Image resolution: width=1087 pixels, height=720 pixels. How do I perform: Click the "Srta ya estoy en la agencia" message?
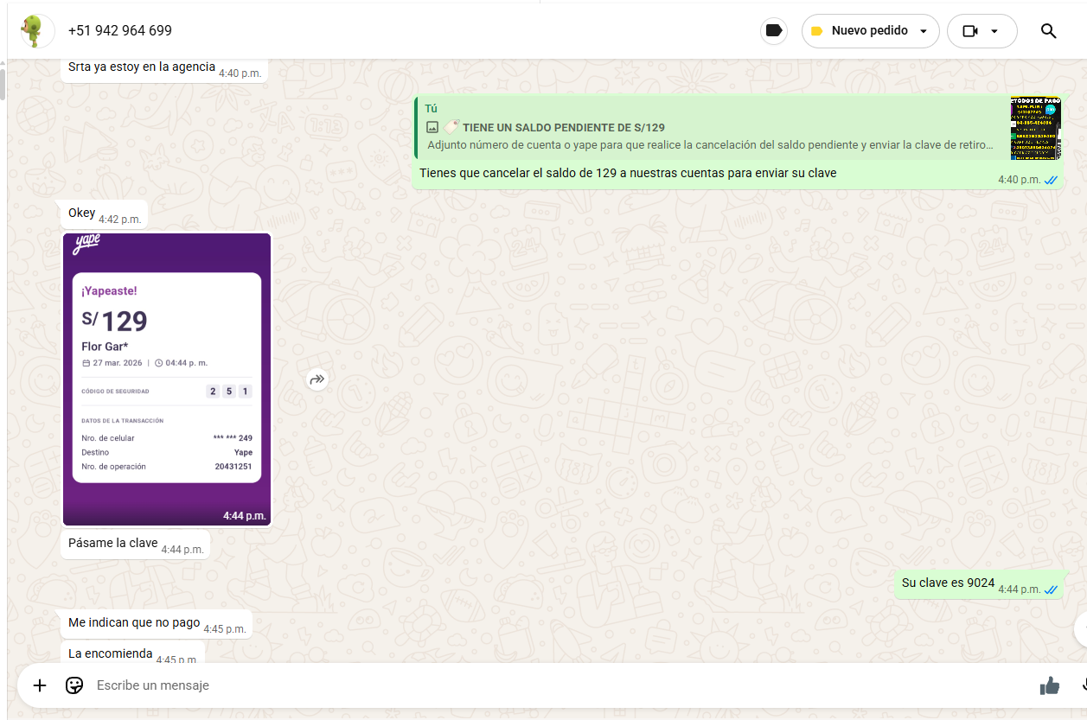pyautogui.click(x=142, y=67)
